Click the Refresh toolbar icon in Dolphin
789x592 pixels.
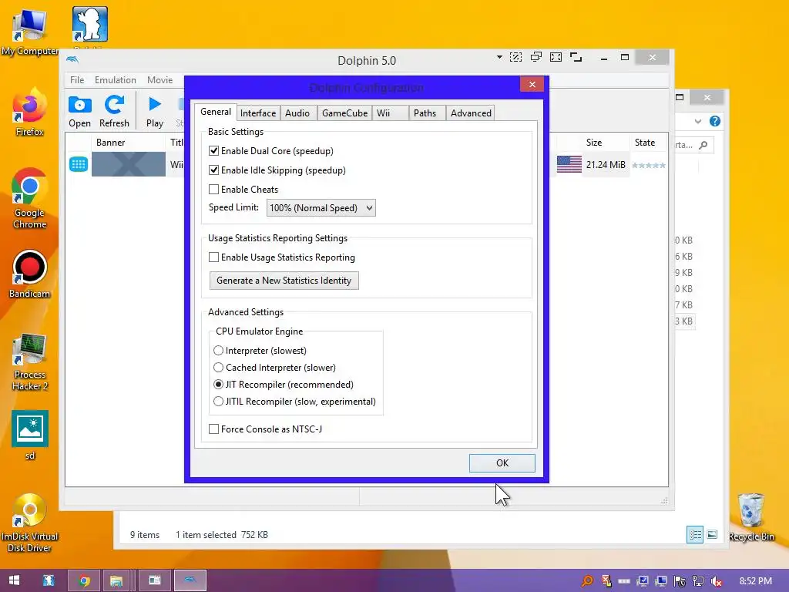[x=114, y=111]
